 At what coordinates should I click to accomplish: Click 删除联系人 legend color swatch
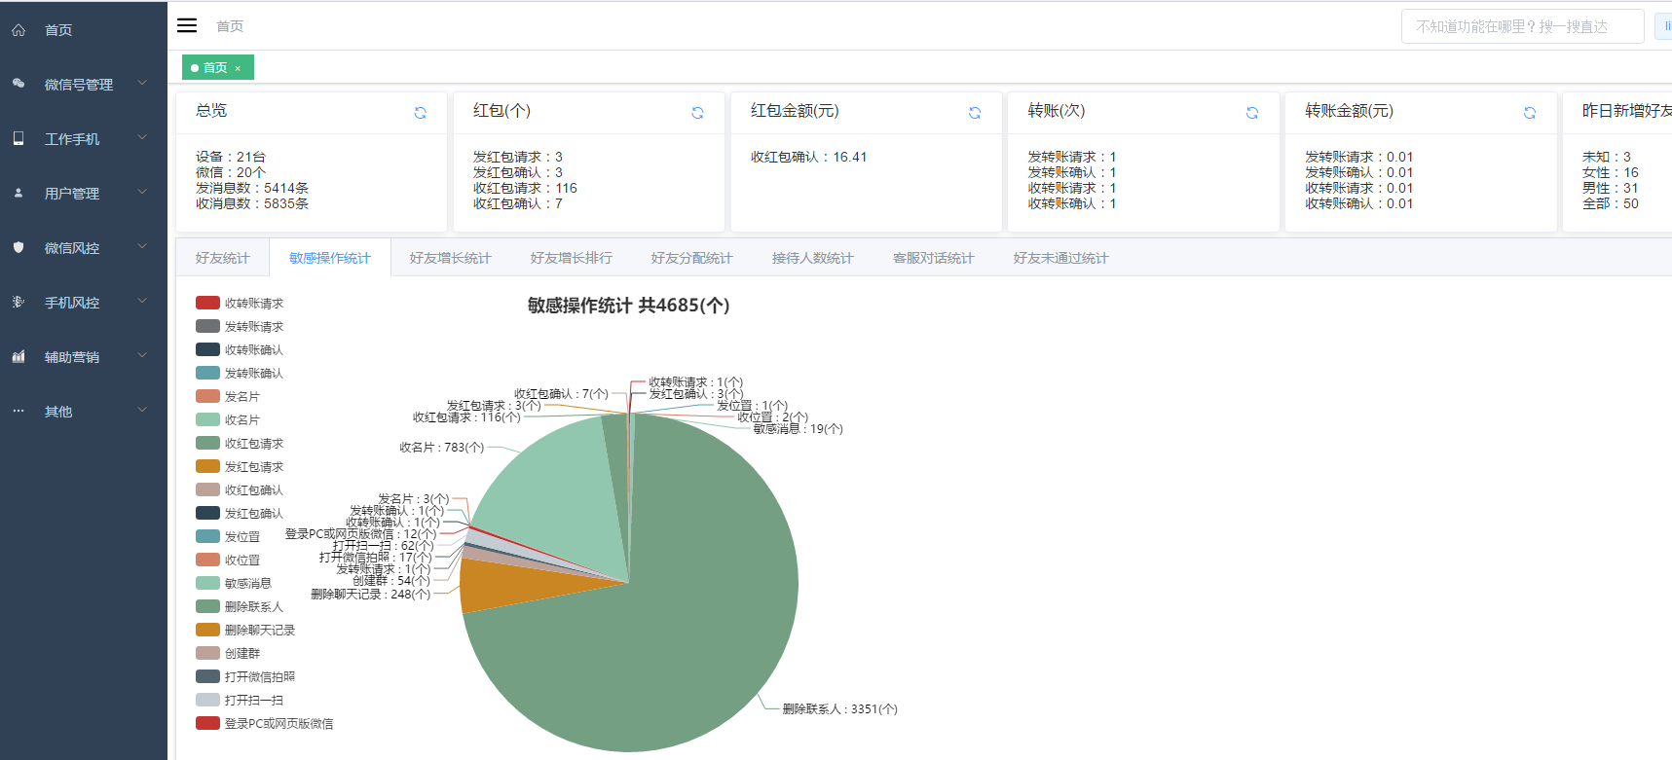tap(207, 606)
